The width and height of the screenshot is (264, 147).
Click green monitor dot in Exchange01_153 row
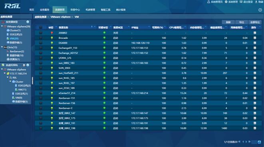tap(104, 48)
